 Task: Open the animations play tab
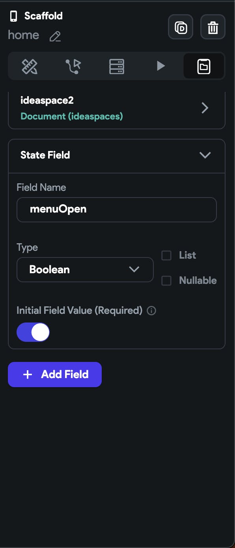pos(160,66)
